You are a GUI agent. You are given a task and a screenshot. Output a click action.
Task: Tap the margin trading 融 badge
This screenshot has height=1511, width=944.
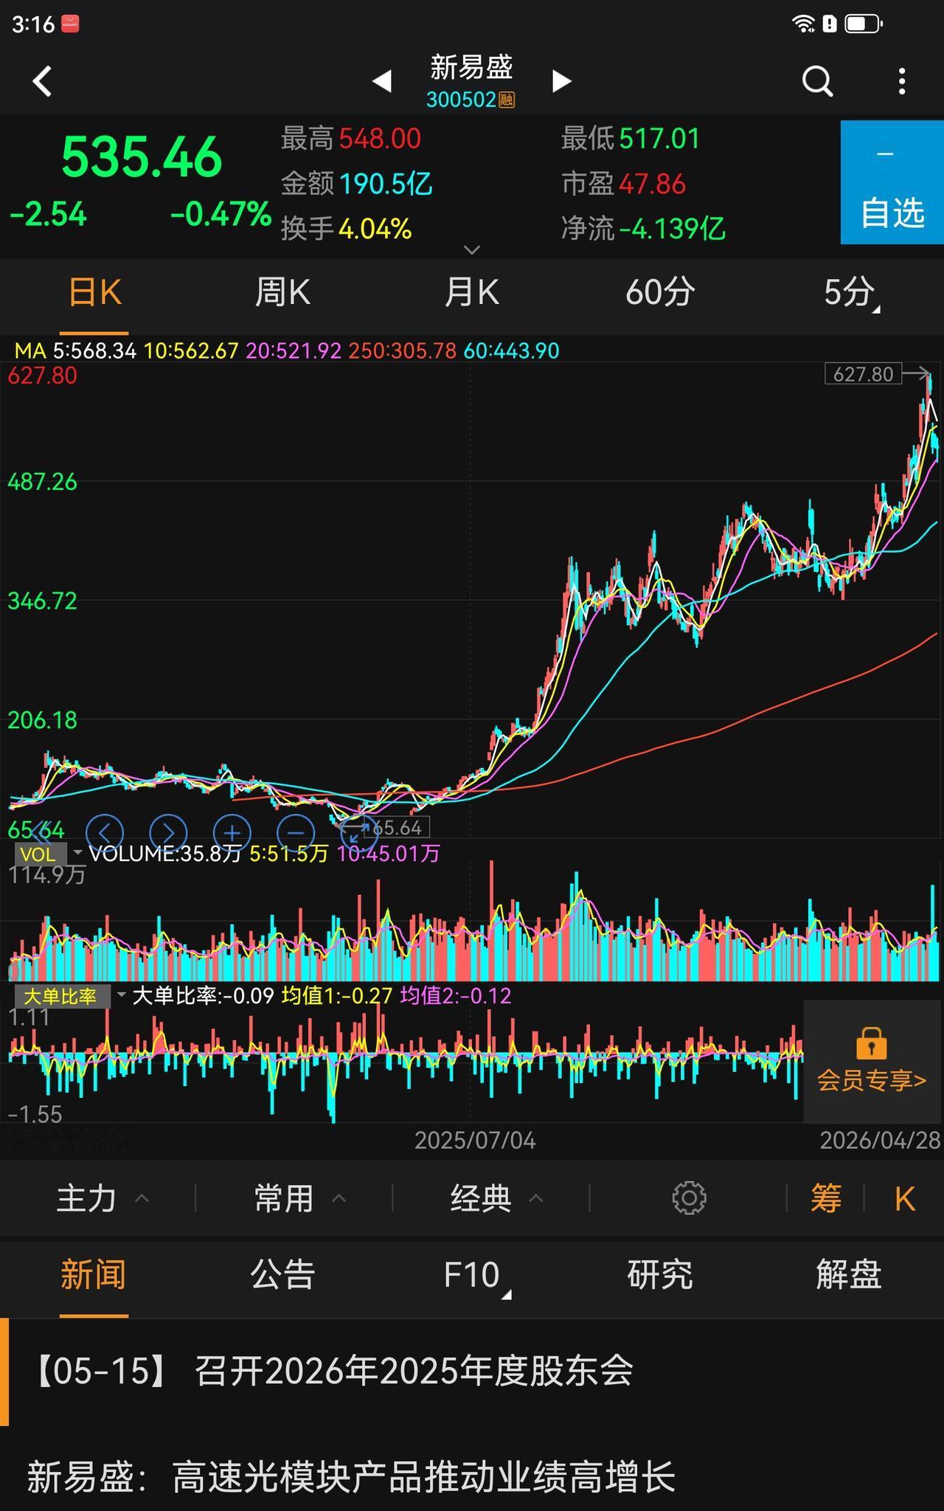(x=507, y=100)
